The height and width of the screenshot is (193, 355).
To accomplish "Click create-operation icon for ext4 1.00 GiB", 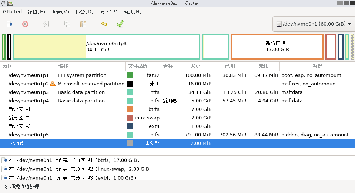I will click(x=5, y=178).
